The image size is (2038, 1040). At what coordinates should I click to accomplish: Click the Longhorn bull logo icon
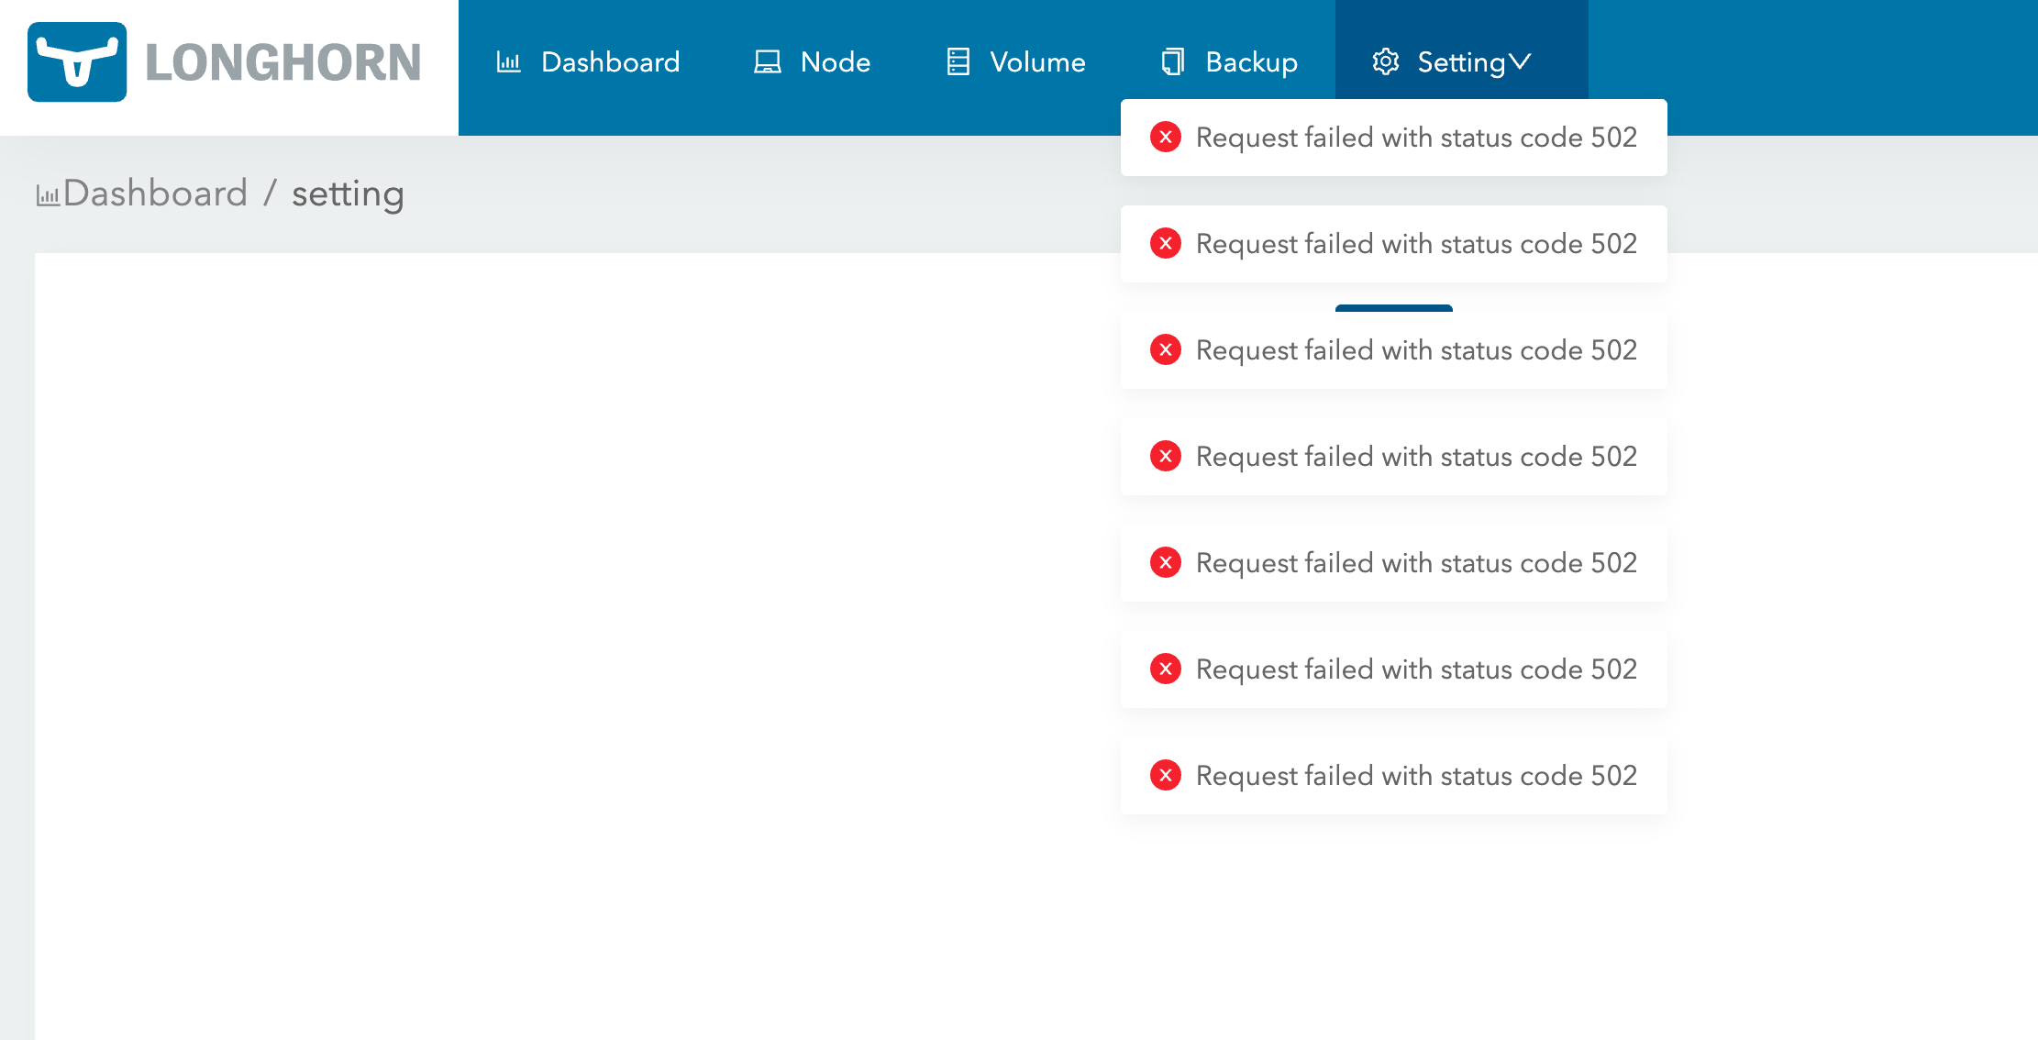[x=77, y=61]
